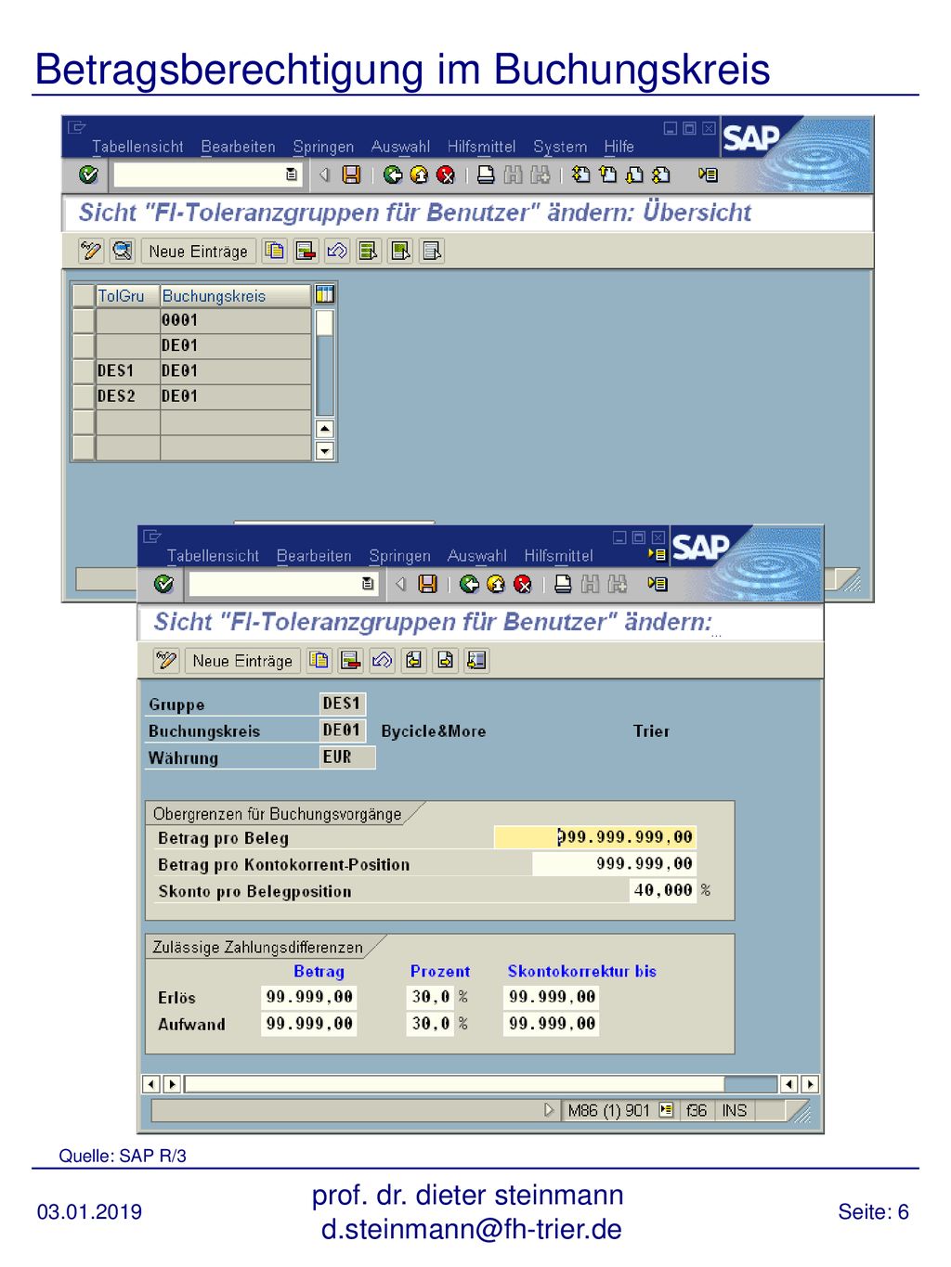Viewport: 951px width, 1267px height.
Task: Open Hilfsmittel menu in the front window
Action: point(558,556)
